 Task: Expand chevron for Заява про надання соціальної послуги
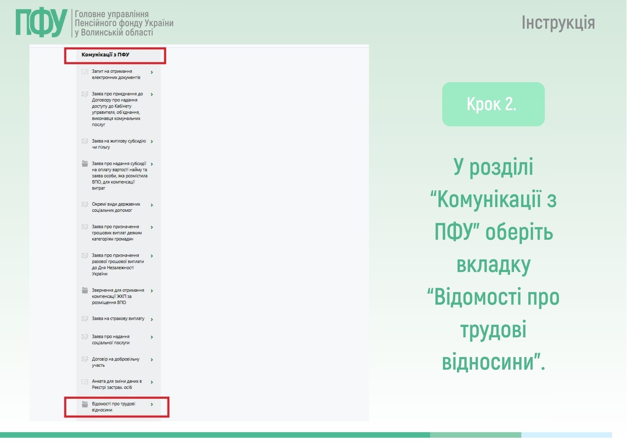(152, 337)
